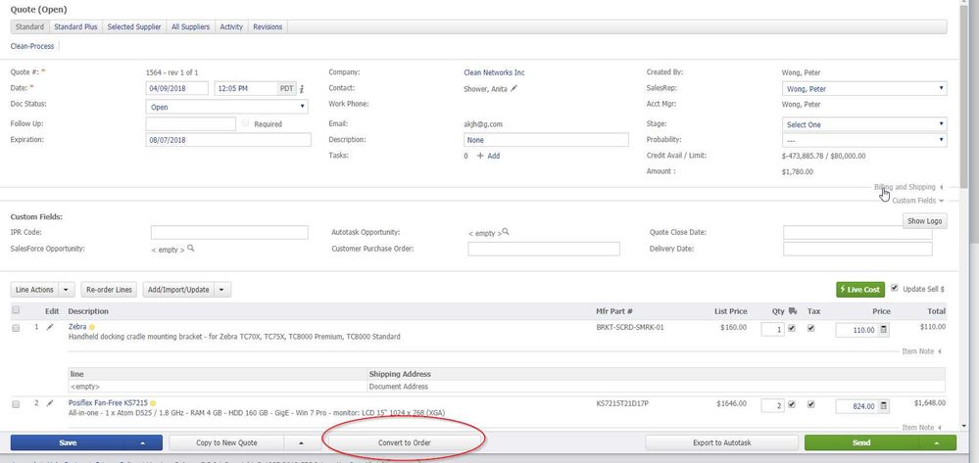
Task: Expand the Line Actions dropdown arrow
Action: click(67, 290)
